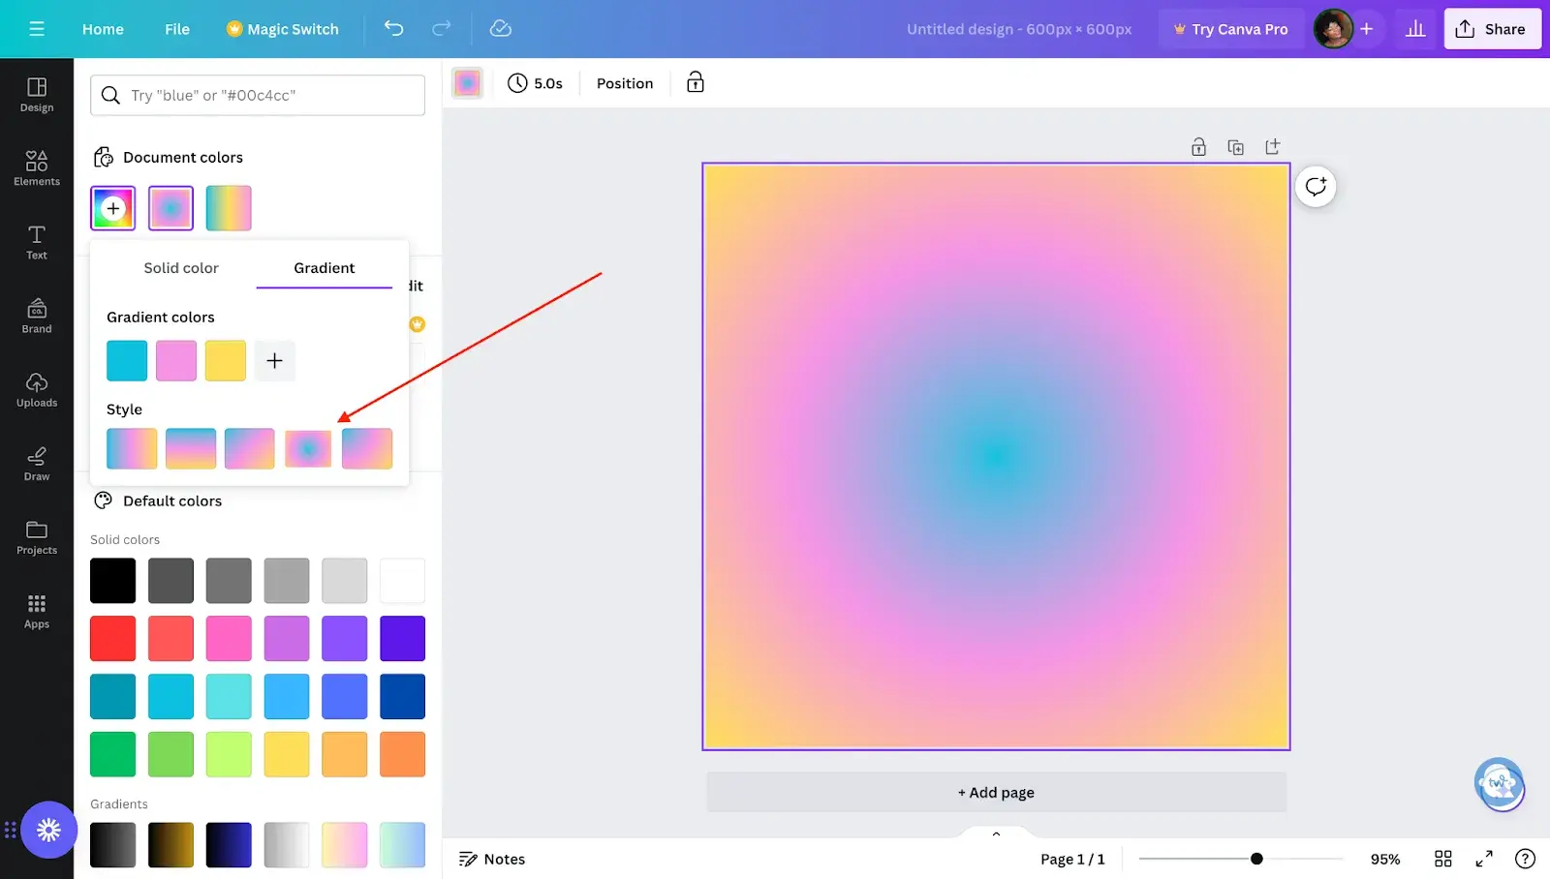Image resolution: width=1550 pixels, height=879 pixels.
Task: Open the 95% zoom level menu
Action: tap(1385, 859)
